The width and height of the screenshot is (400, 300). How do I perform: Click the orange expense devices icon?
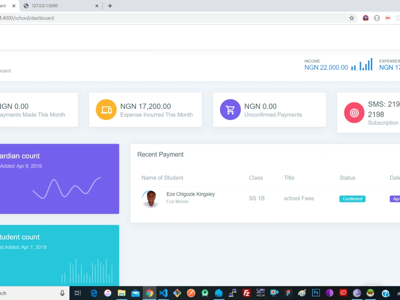106,110
